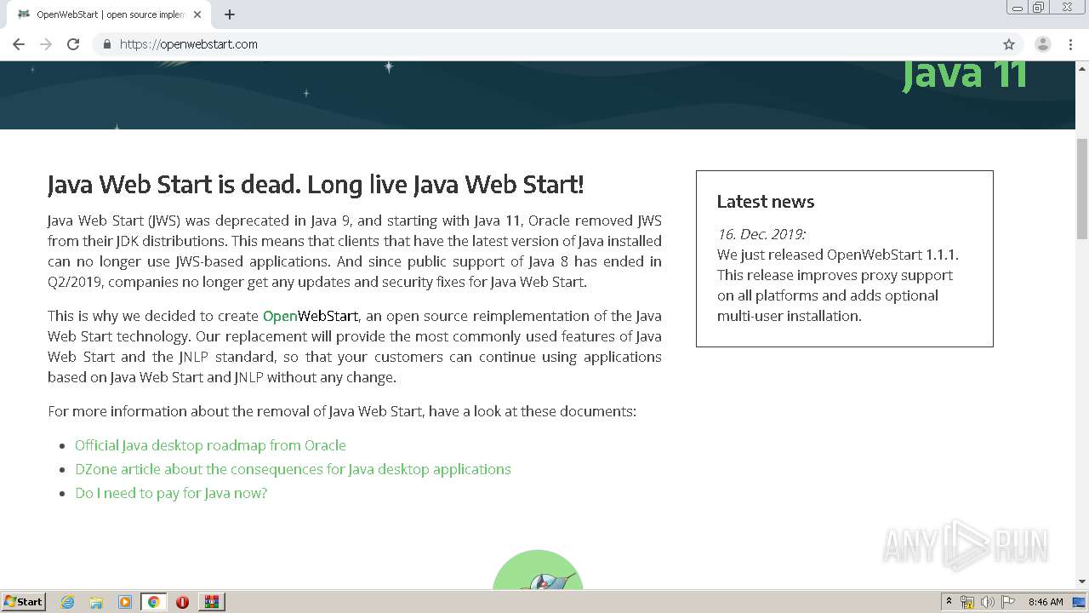The height and width of the screenshot is (613, 1089).
Task: Launch Internet Explorer from taskbar
Action: pyautogui.click(x=67, y=602)
